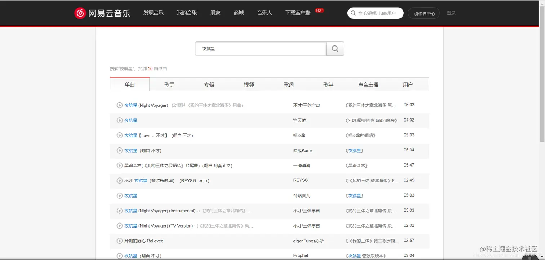Play 夜航星 by 西瓜Kune
Screen dimensions: 545x260
click(x=120, y=150)
